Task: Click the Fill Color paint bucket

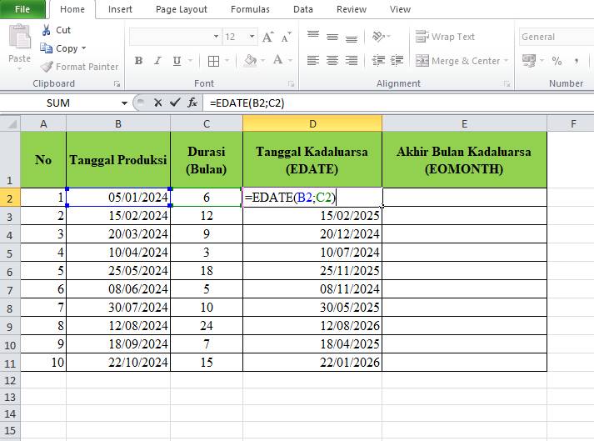Action: (250, 61)
